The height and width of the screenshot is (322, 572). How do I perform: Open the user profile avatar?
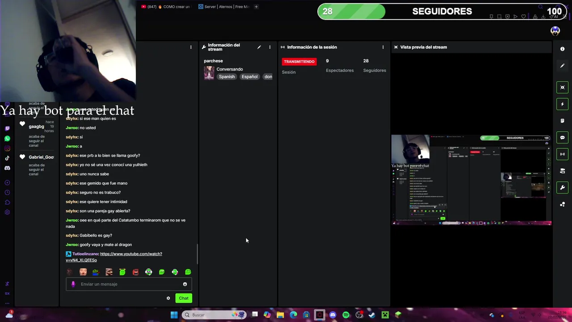pos(555,31)
